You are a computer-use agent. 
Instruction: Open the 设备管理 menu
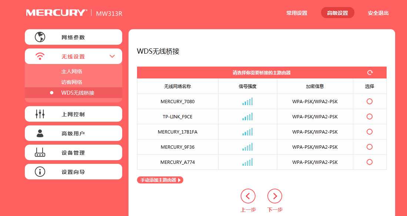point(73,152)
